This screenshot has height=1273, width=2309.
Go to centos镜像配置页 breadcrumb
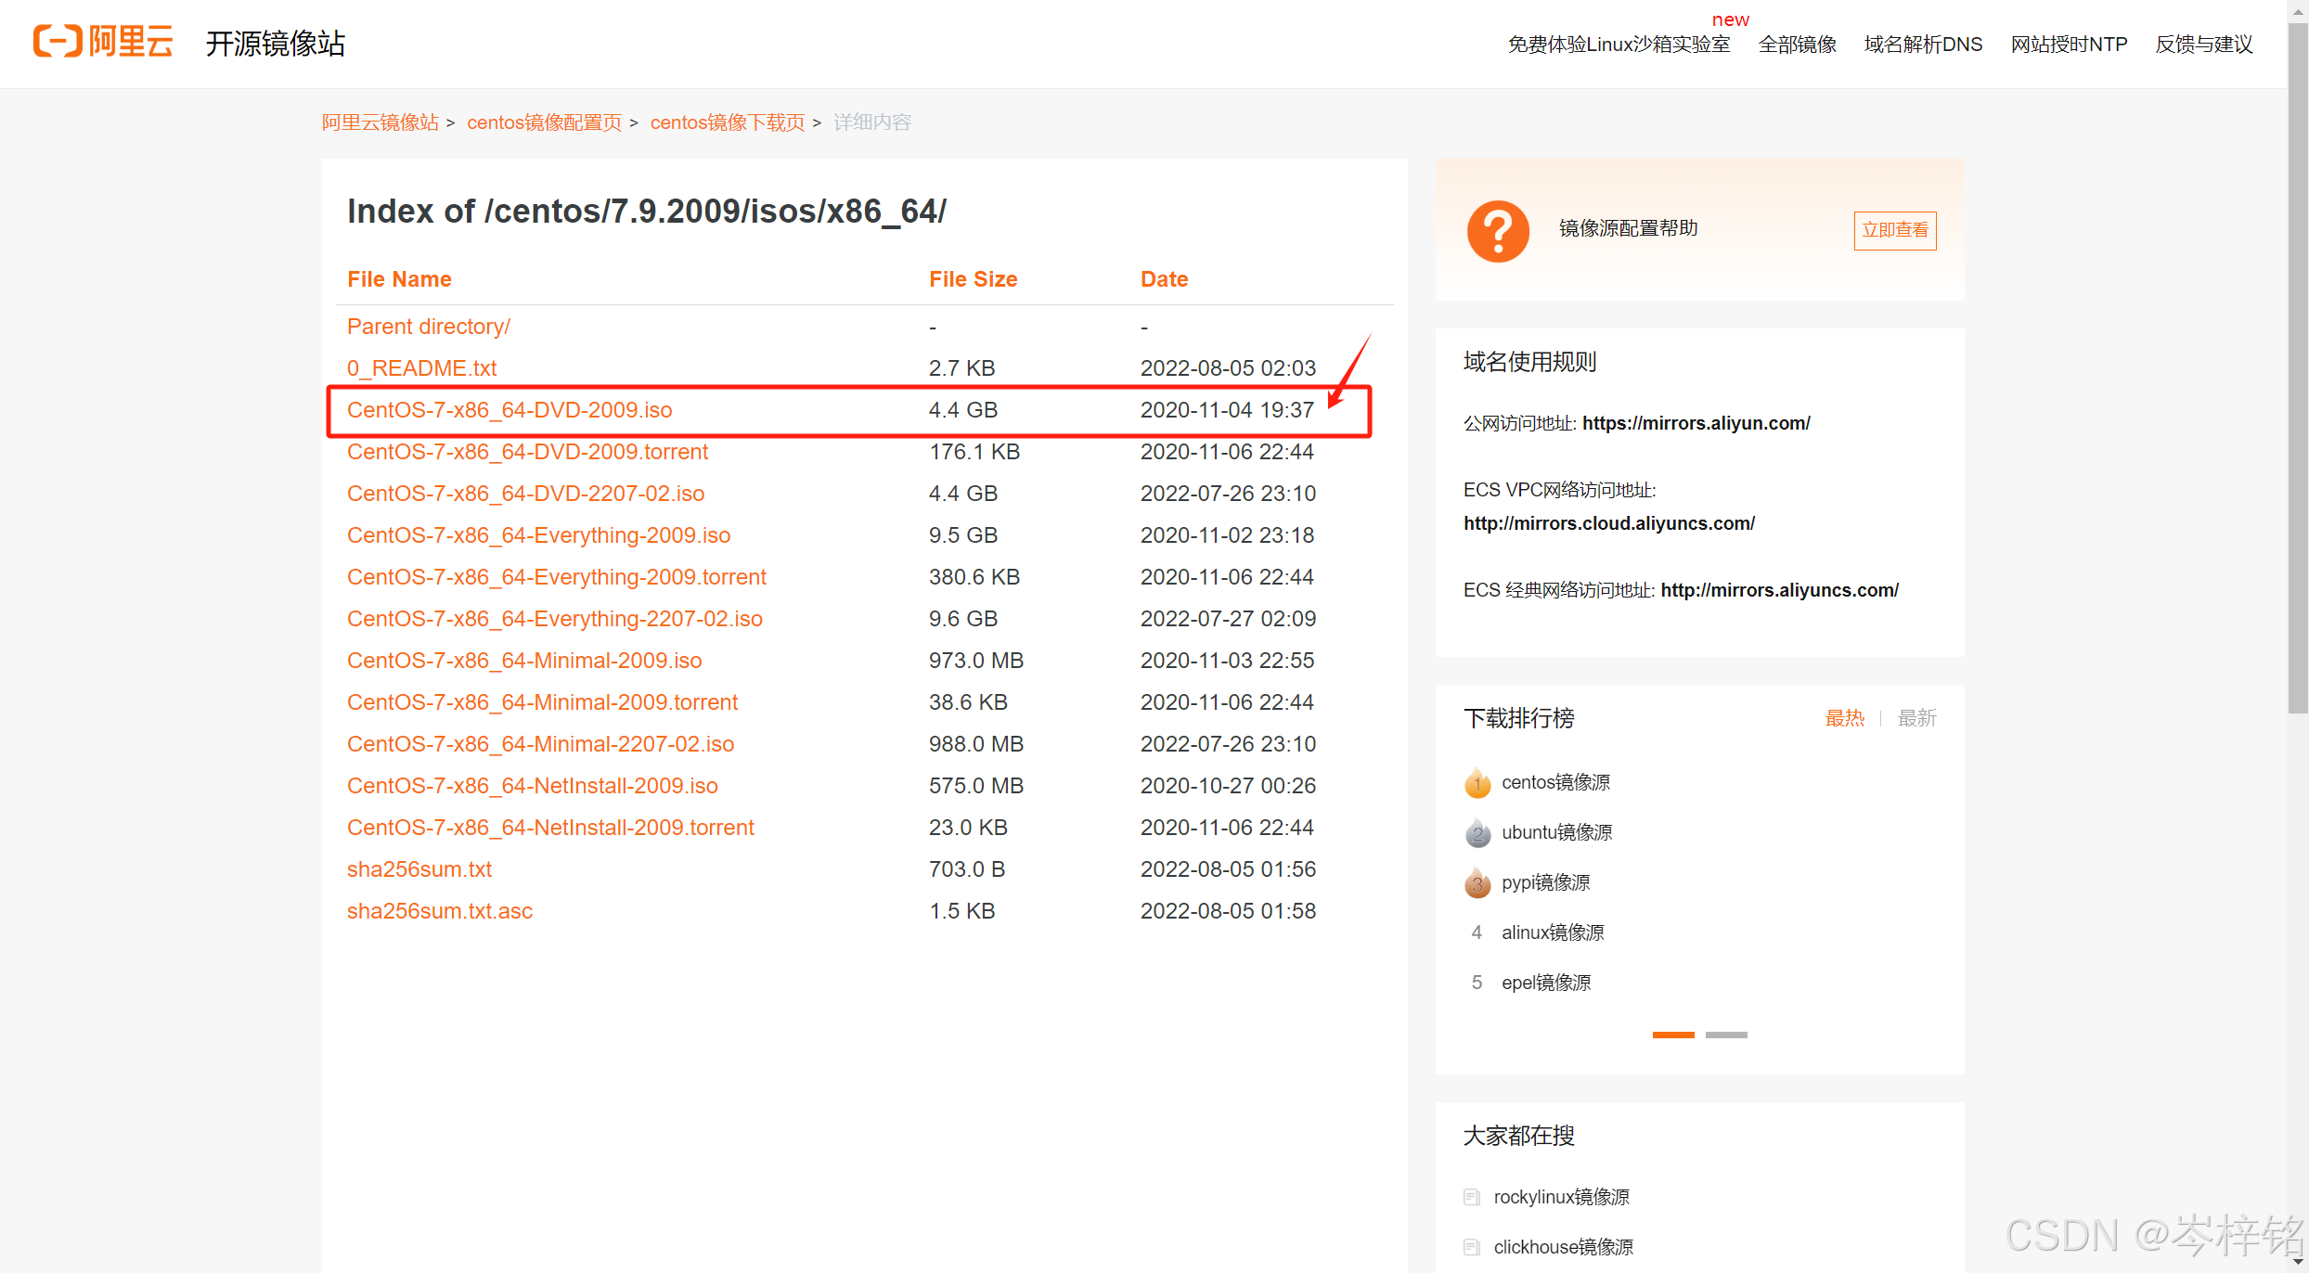point(544,122)
